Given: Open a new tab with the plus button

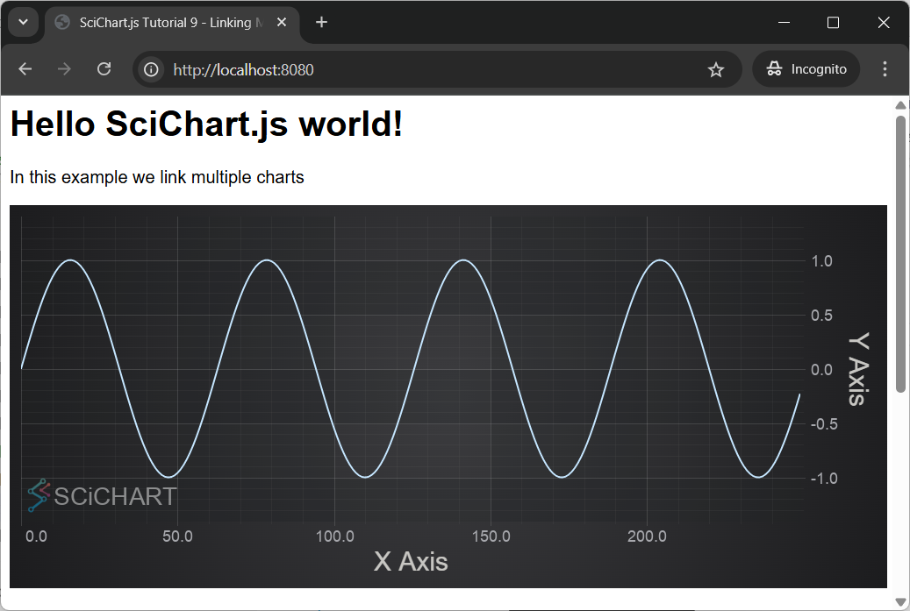Looking at the screenshot, I should coord(321,22).
